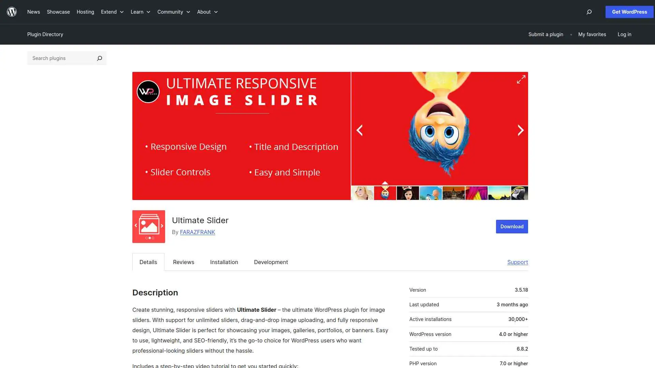
Task: Click the magnifier icon in plugin search box
Action: tap(99, 58)
